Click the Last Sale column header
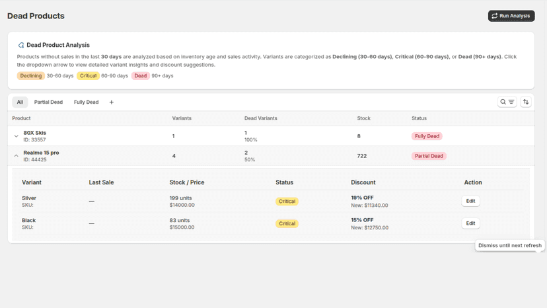This screenshot has height=308, width=547. pos(101,182)
